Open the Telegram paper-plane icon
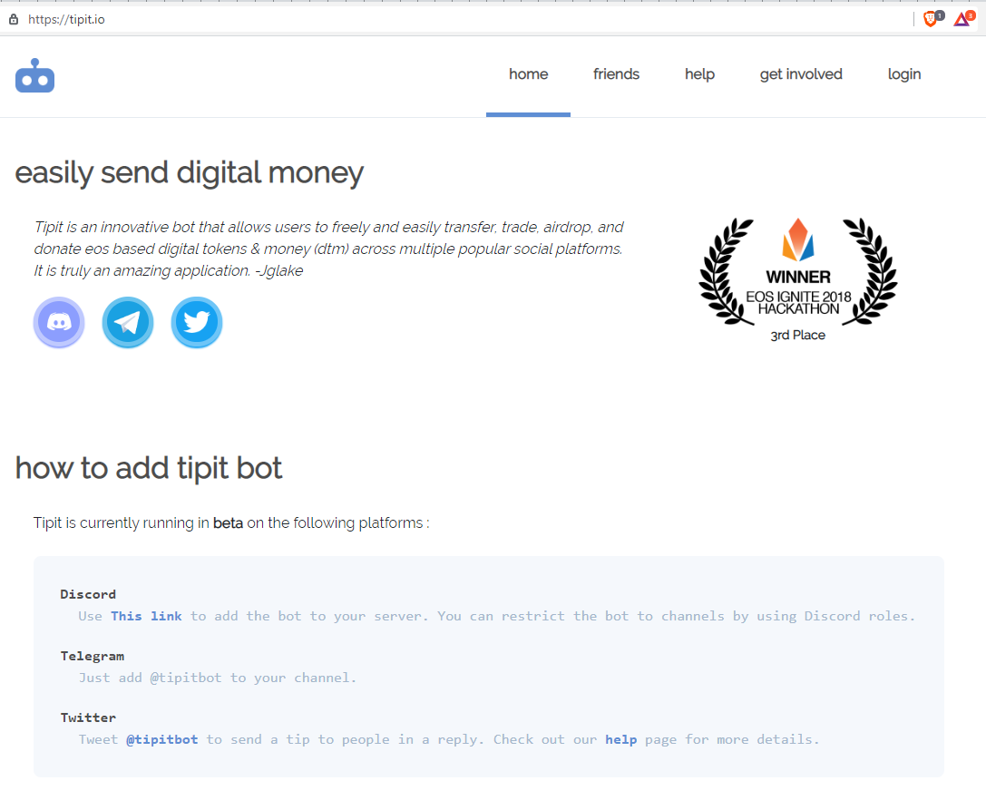This screenshot has height=810, width=986. (x=128, y=322)
